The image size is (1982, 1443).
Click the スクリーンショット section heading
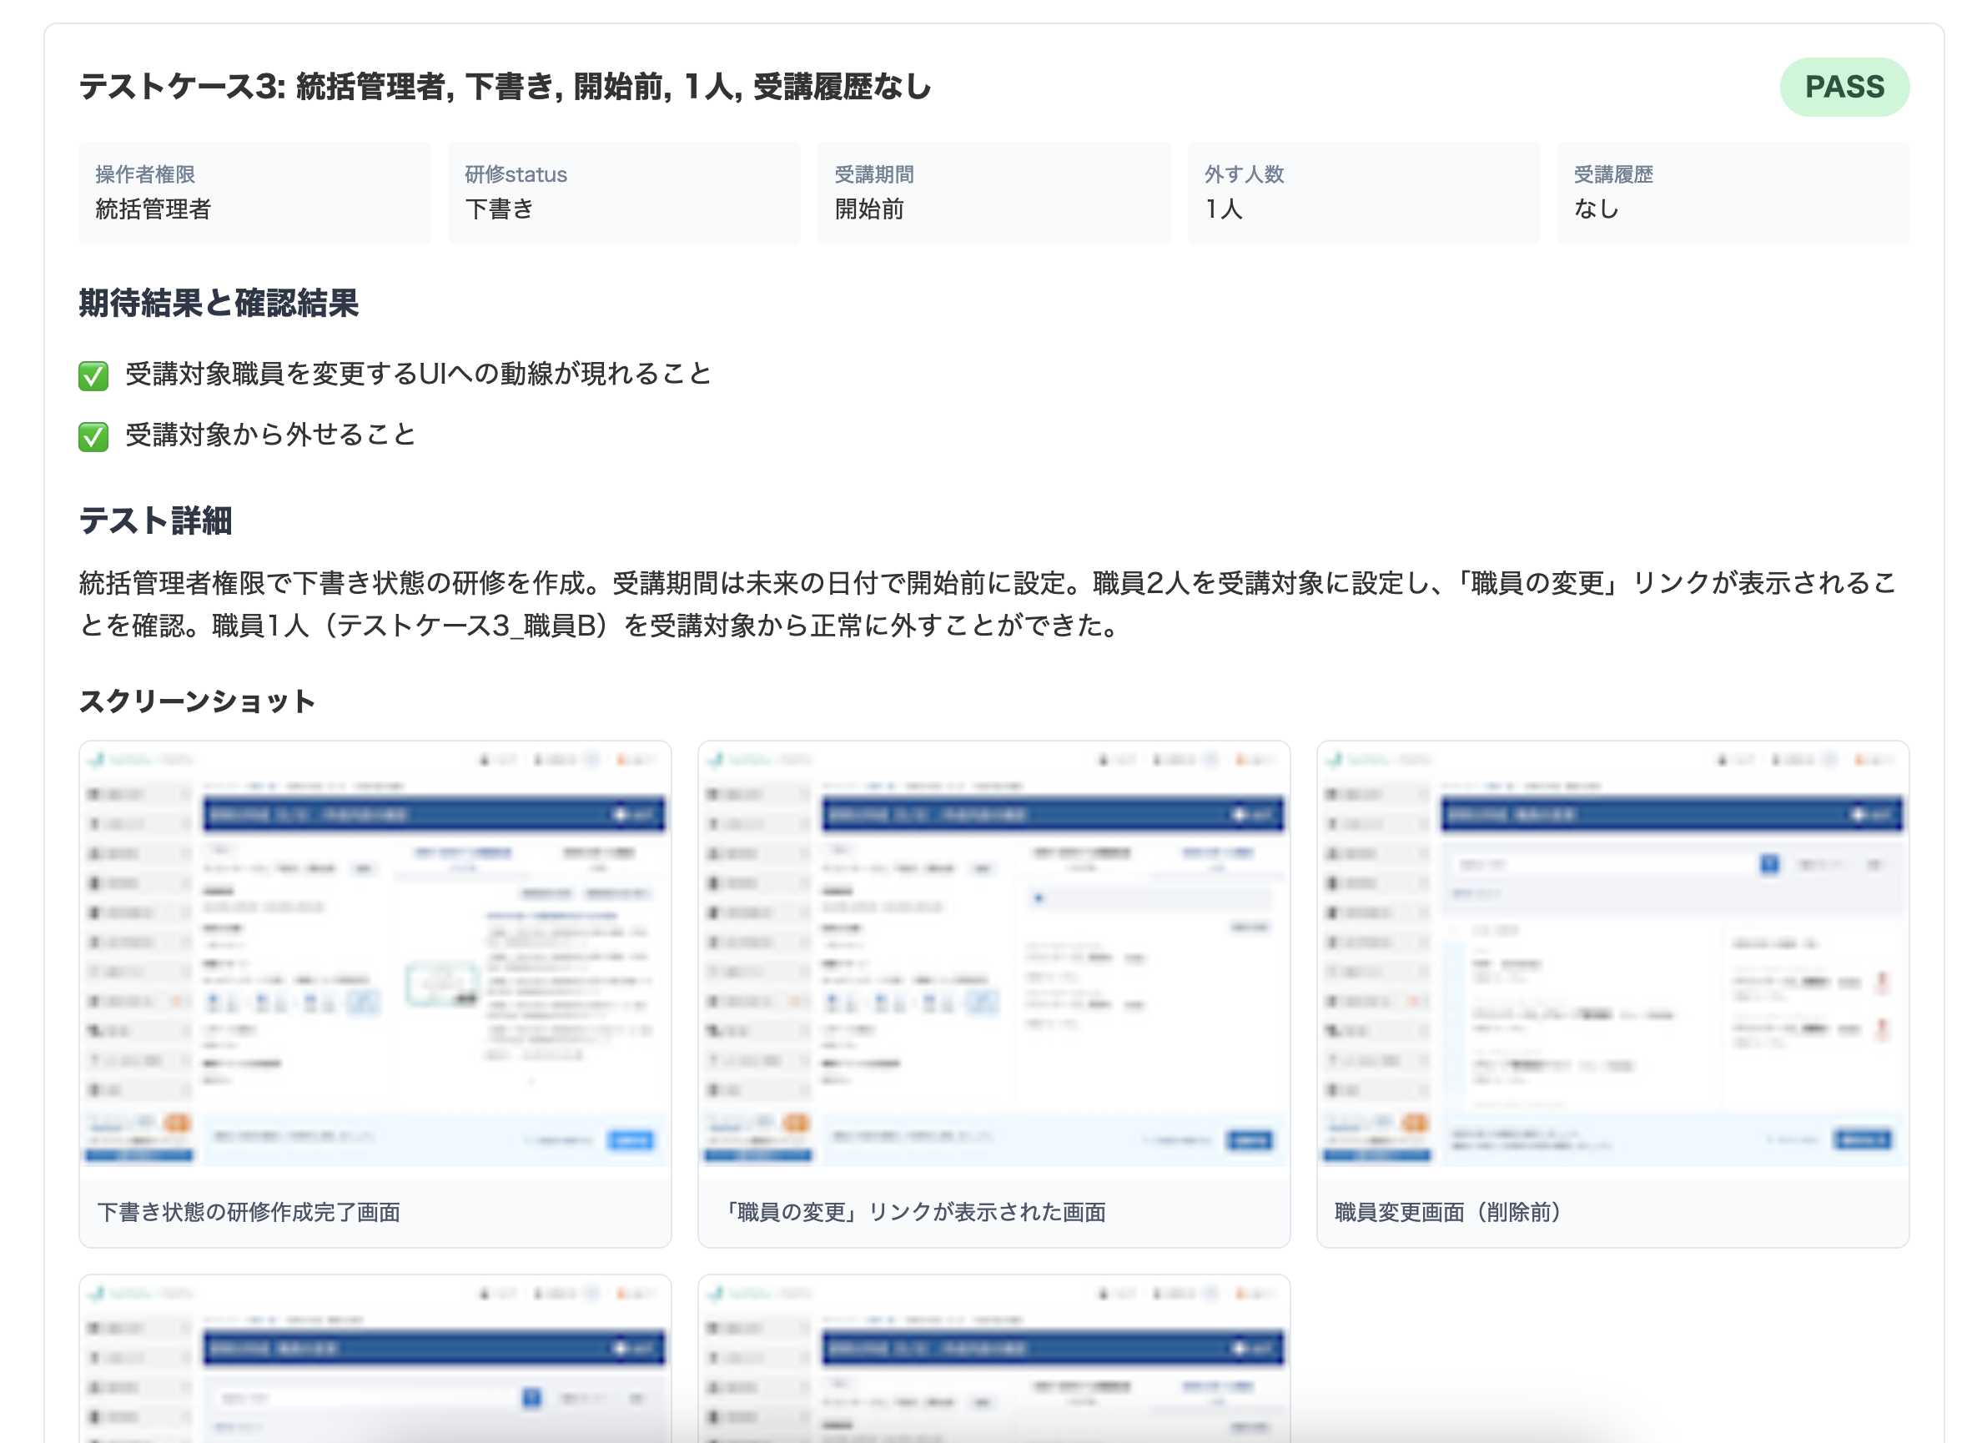[x=197, y=701]
